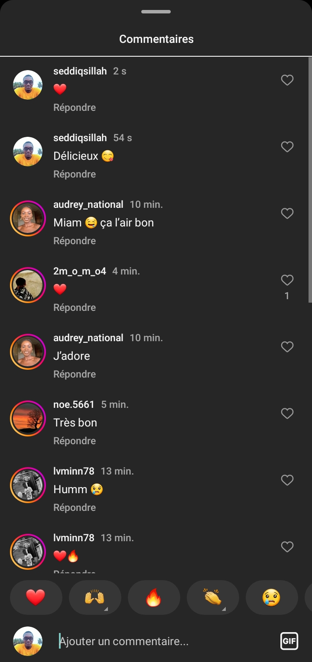Toggle like on 2m_o_m_o4's heart comment
312x662 pixels.
(287, 280)
